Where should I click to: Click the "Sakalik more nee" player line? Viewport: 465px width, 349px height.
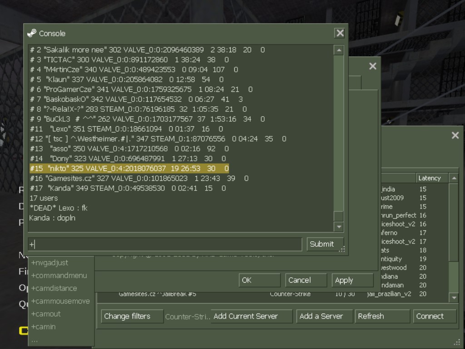point(148,50)
